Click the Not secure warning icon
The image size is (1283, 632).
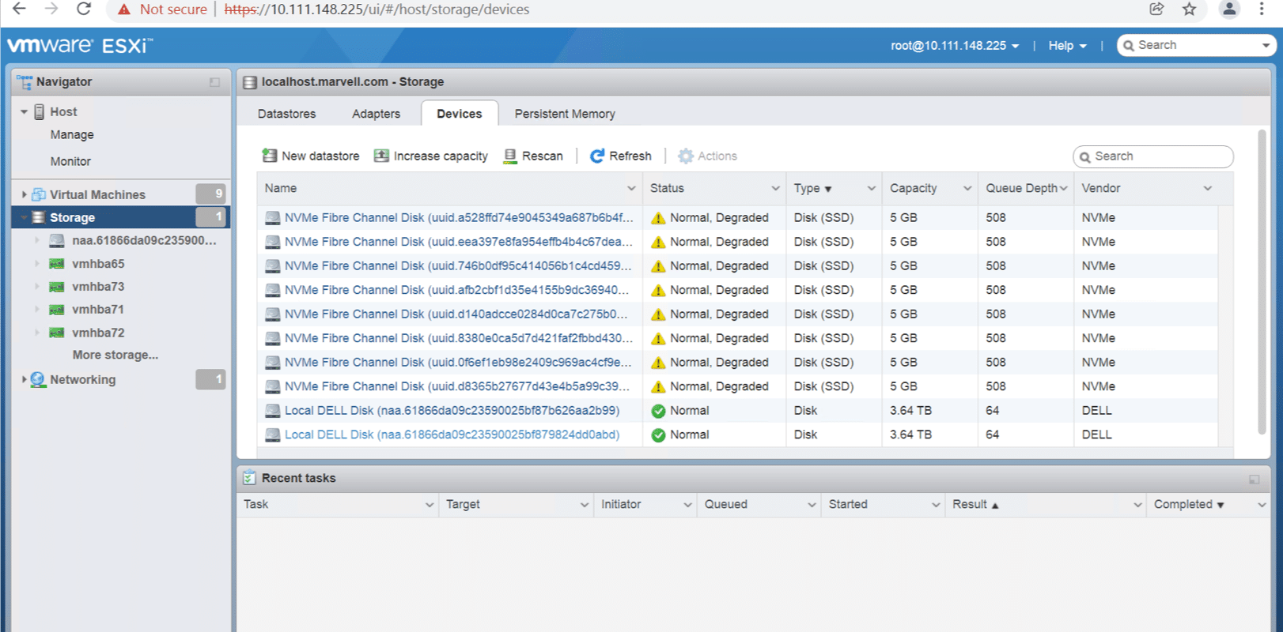[x=123, y=9]
